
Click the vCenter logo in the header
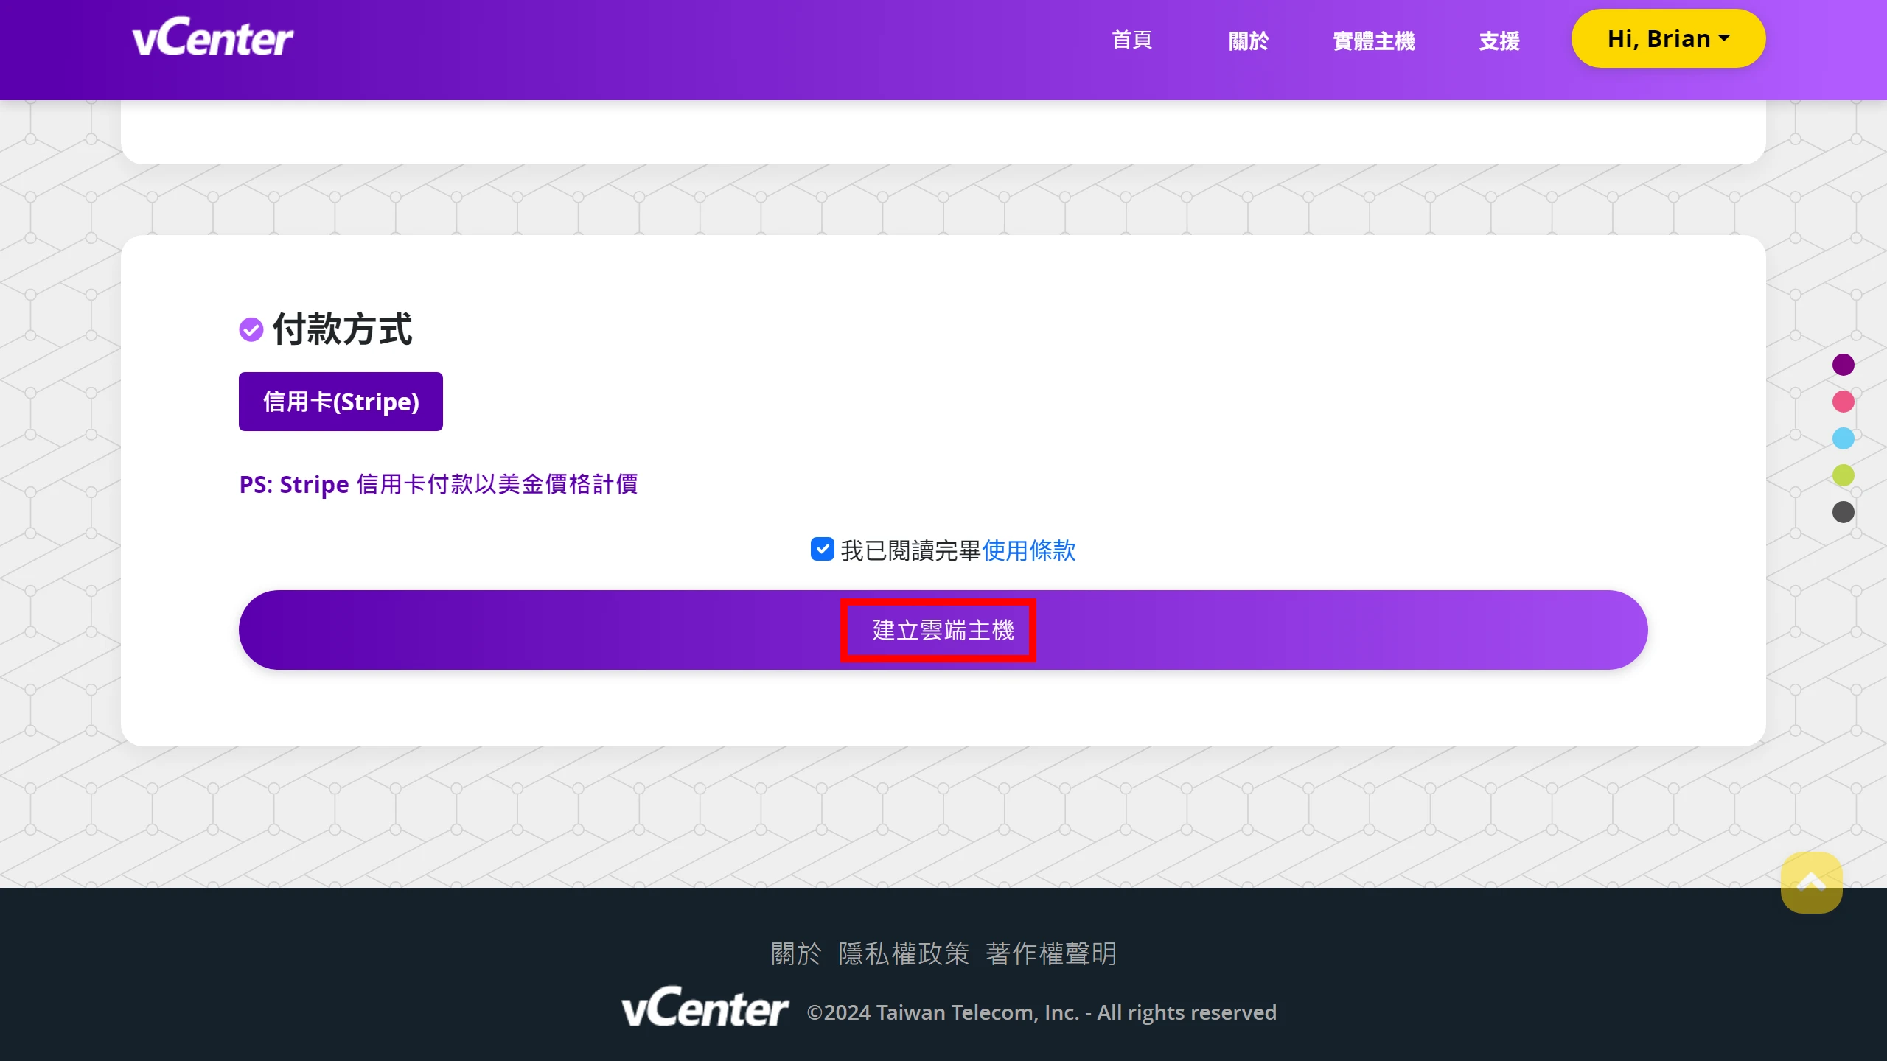pyautogui.click(x=212, y=37)
